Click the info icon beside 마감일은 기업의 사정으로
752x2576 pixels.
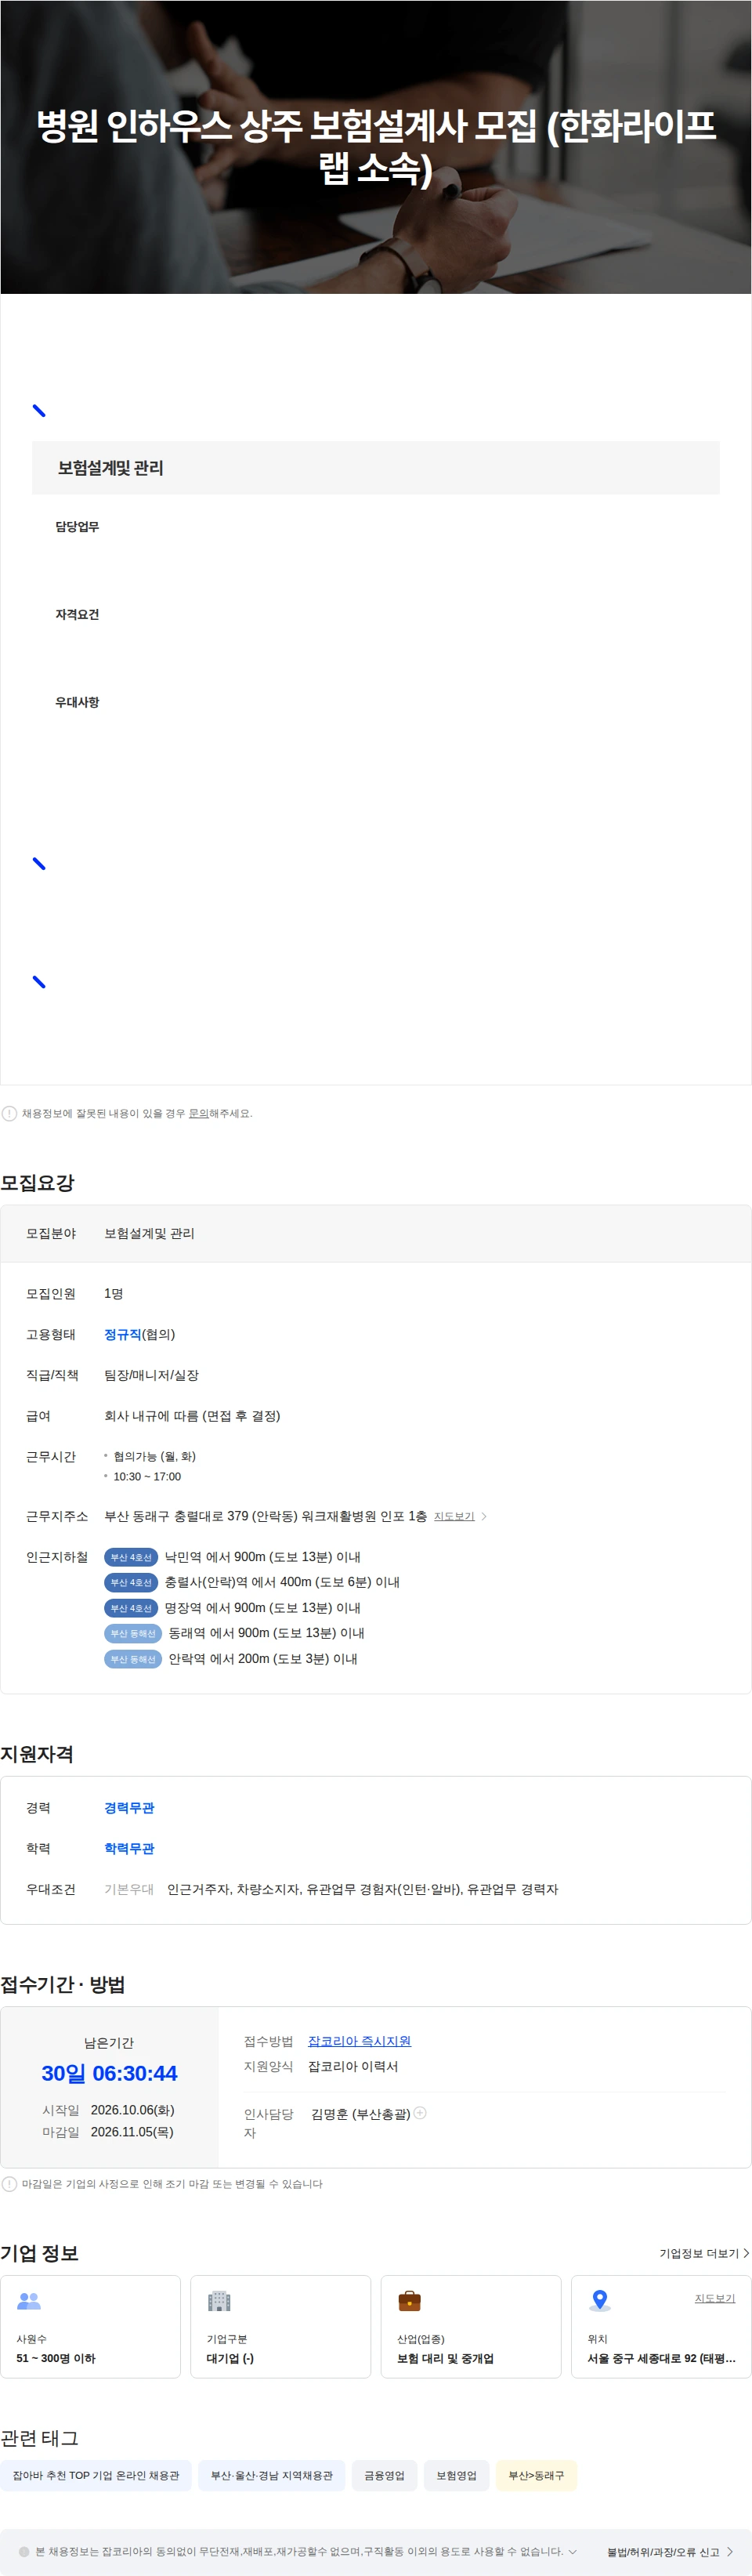(9, 2184)
